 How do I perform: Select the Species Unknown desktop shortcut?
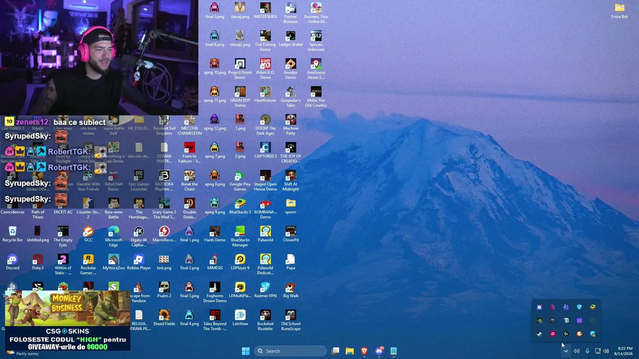316,41
